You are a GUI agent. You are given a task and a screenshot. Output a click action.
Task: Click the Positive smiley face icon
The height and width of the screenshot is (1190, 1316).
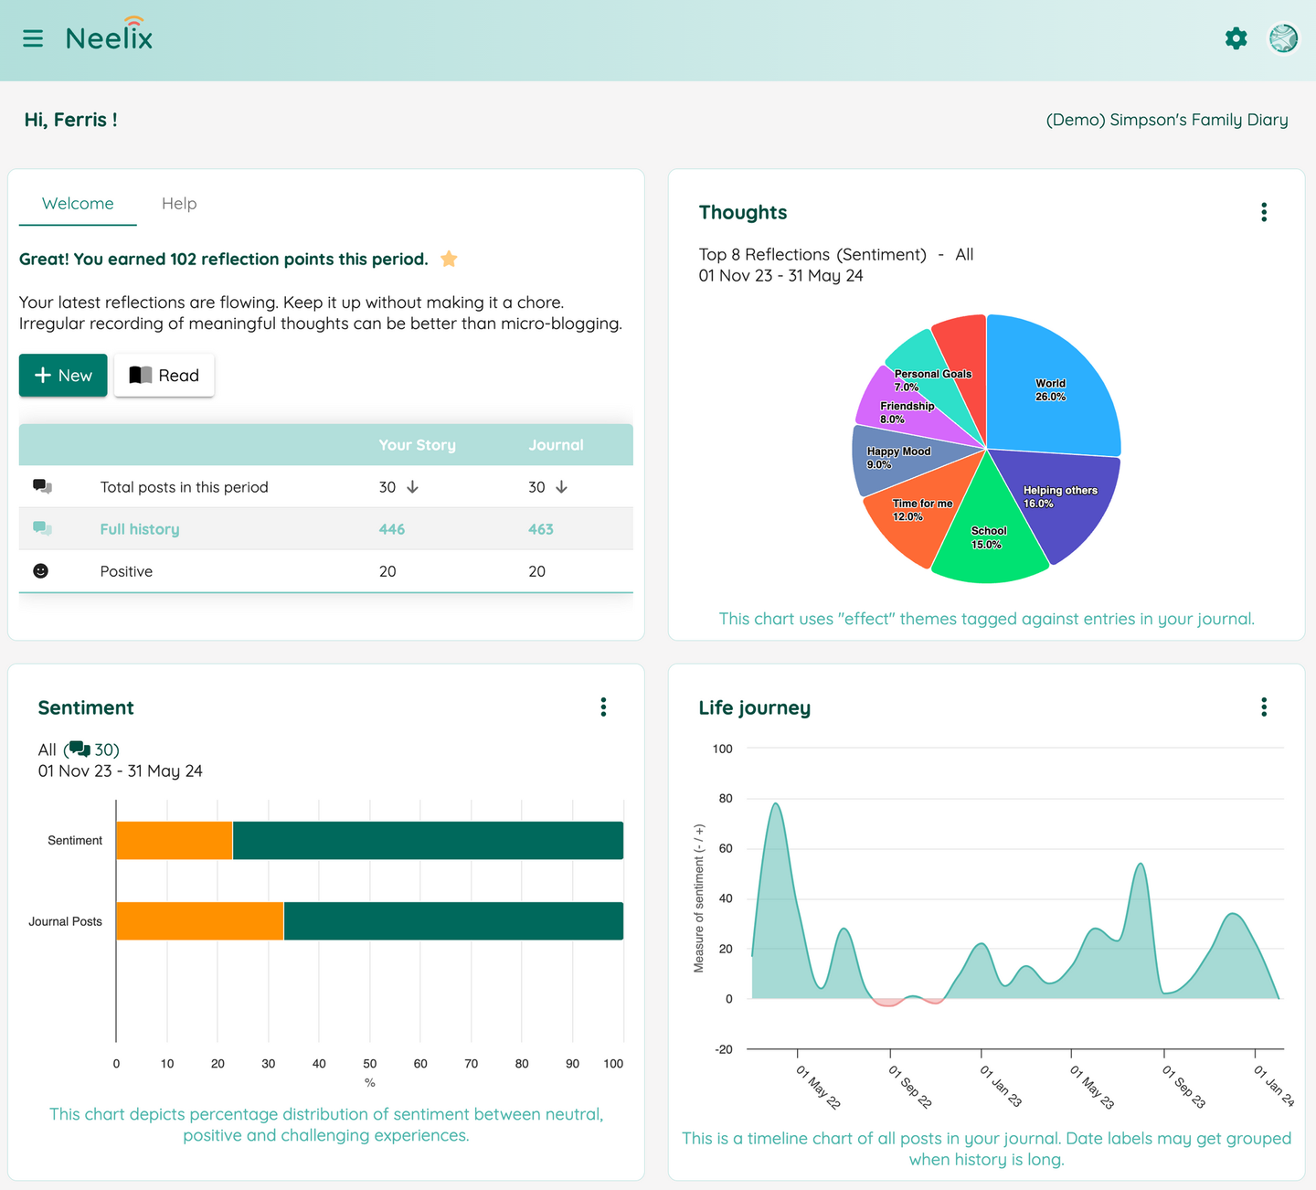coord(40,570)
